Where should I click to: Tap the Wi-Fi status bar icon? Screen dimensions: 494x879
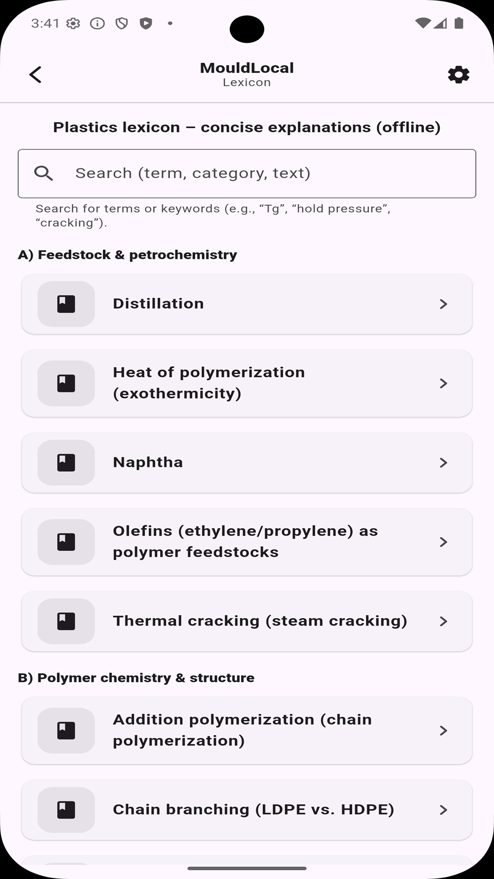click(422, 23)
